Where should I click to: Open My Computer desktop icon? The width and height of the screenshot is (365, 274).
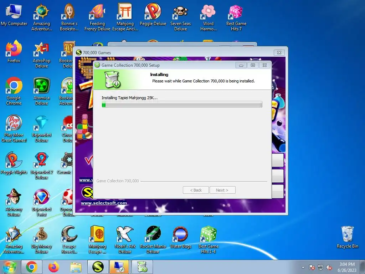[x=14, y=15]
